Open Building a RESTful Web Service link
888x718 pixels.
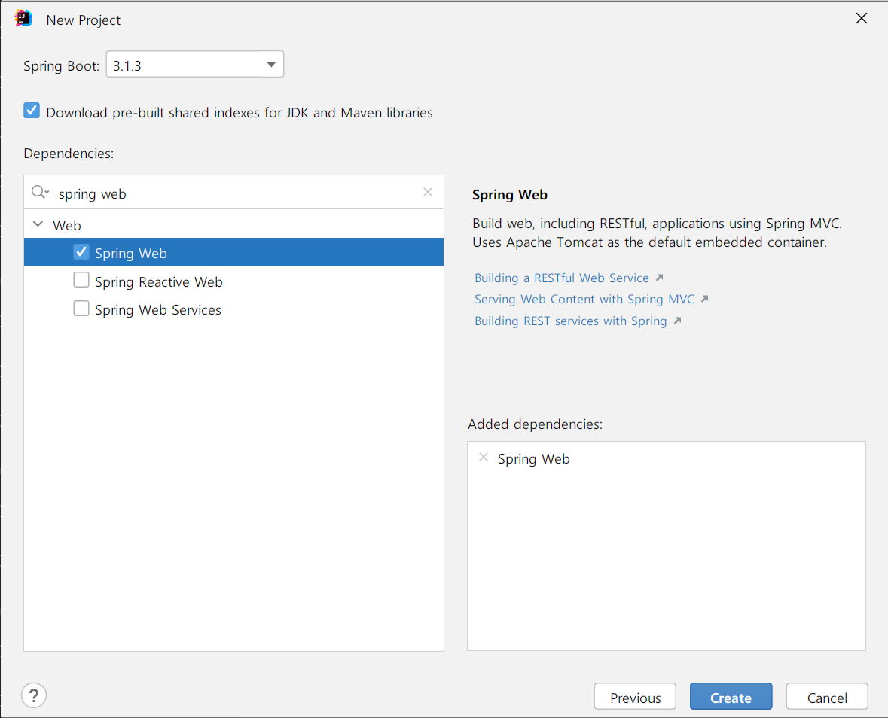[561, 278]
